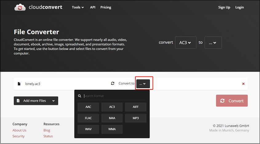Open the About Us link
The width and height of the screenshot is (260, 144).
coord(19,130)
